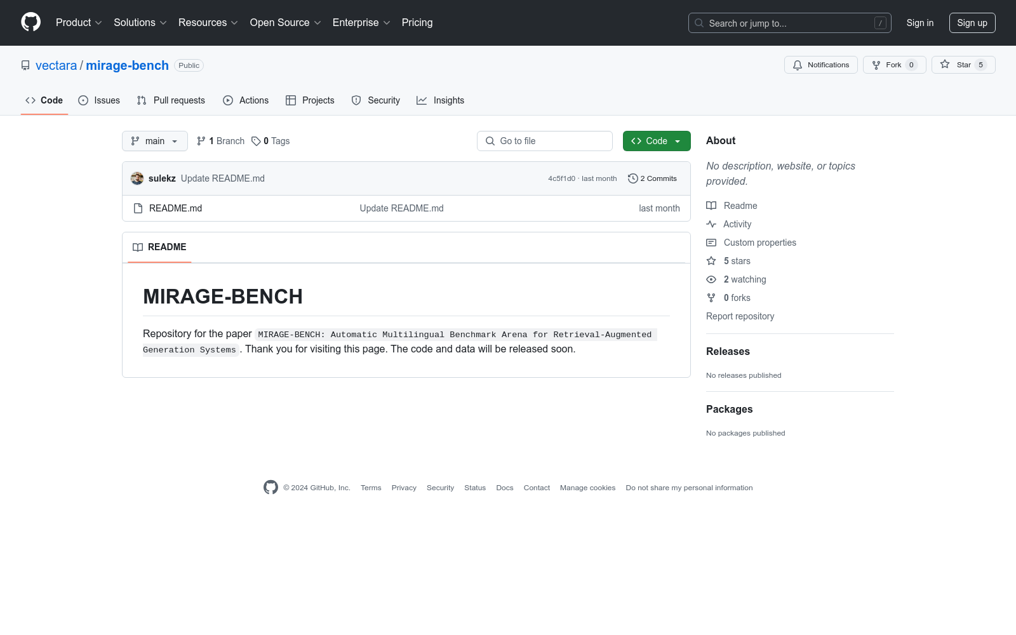Screen dimensions: 1016x635
Task: Click the book icon beside Readme link
Action: coord(711,206)
